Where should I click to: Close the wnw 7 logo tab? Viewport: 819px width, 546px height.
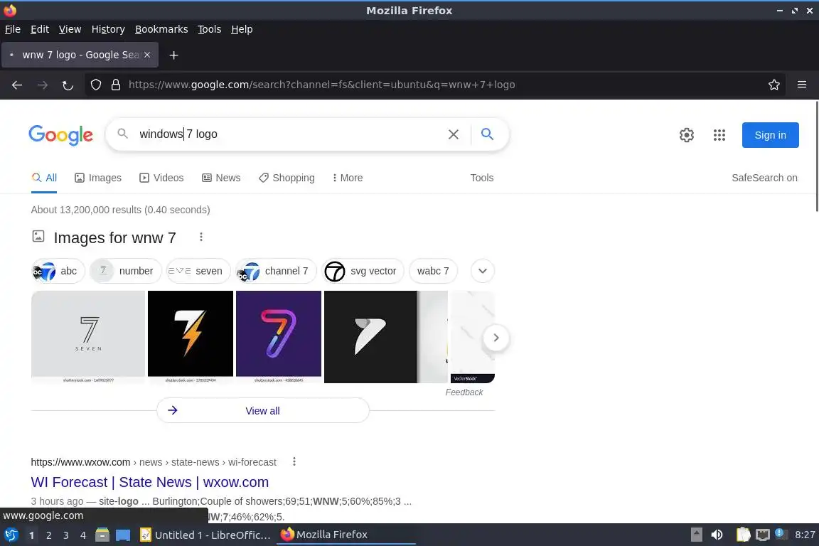pyautogui.click(x=147, y=55)
